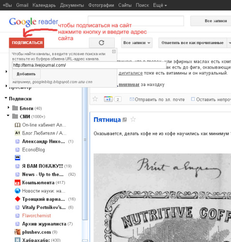Click the top search input box
This screenshot has width=231, height=242.
pos(136,21)
